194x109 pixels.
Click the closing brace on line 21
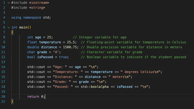click(12, 102)
